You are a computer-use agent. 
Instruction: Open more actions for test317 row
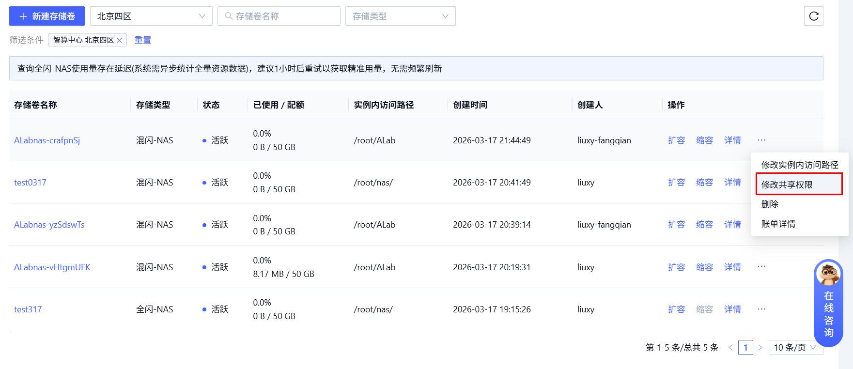[761, 309]
